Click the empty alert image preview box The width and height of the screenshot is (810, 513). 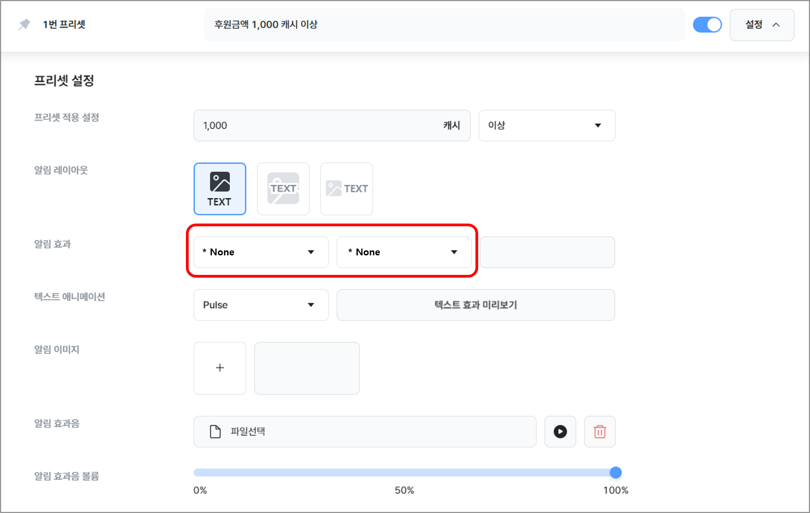(x=307, y=368)
